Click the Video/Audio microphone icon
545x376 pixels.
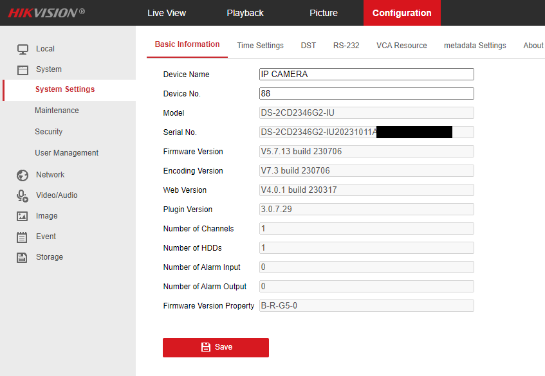23,195
